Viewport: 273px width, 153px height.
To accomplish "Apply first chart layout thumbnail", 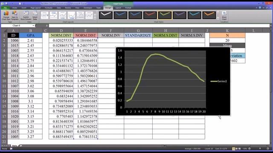I will [44, 15].
